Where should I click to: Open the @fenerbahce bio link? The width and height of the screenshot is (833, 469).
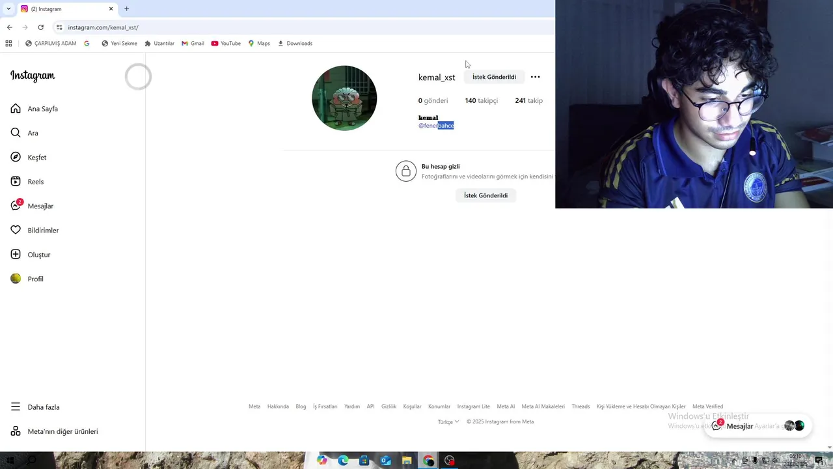436,126
